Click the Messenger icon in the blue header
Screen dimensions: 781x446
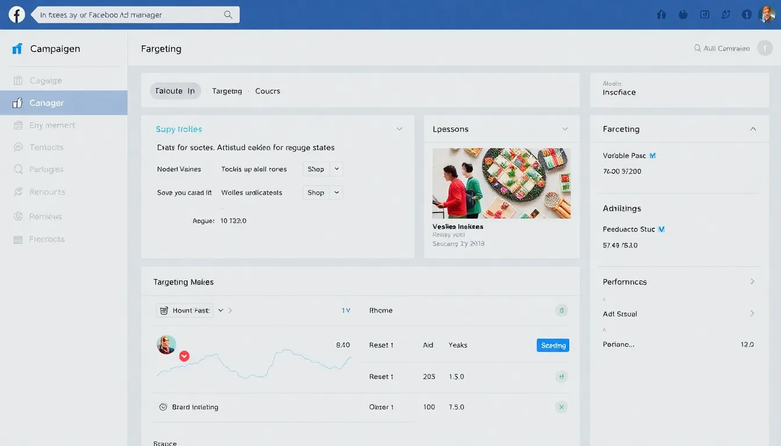click(x=726, y=14)
